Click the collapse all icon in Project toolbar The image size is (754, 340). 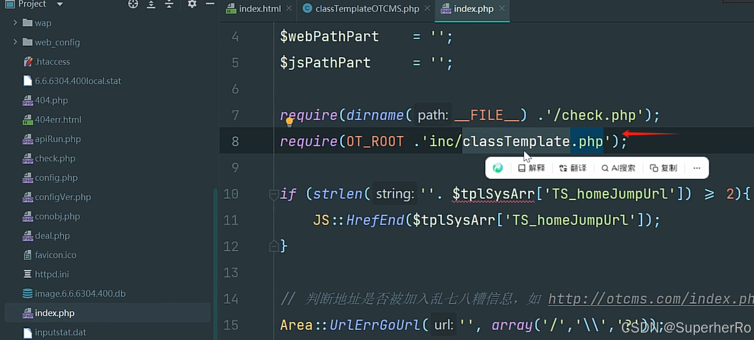coord(169,4)
